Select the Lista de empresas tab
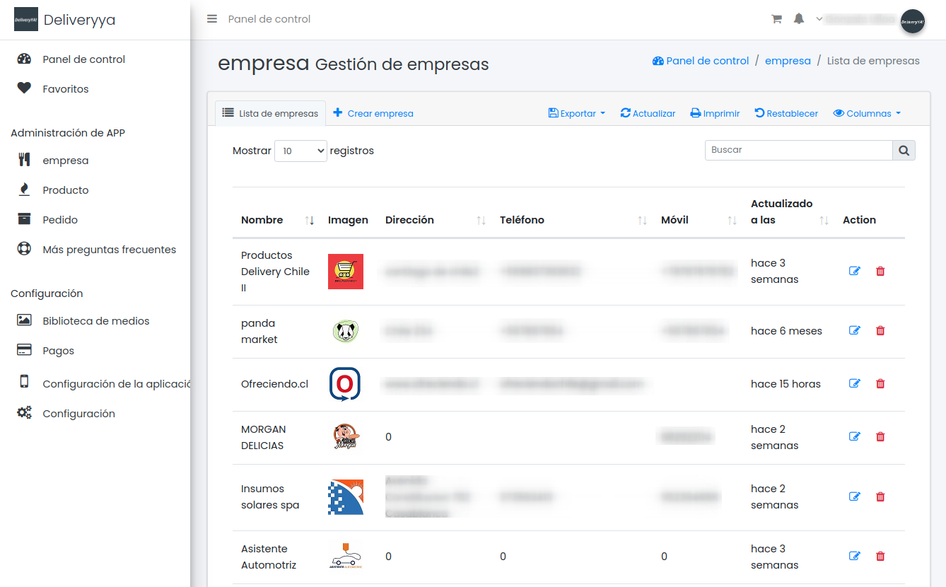This screenshot has height=587, width=946. point(270,113)
